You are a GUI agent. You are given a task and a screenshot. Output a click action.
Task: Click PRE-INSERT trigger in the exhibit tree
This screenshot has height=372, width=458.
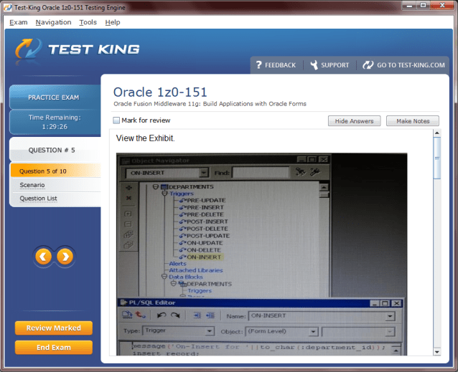(x=205, y=207)
